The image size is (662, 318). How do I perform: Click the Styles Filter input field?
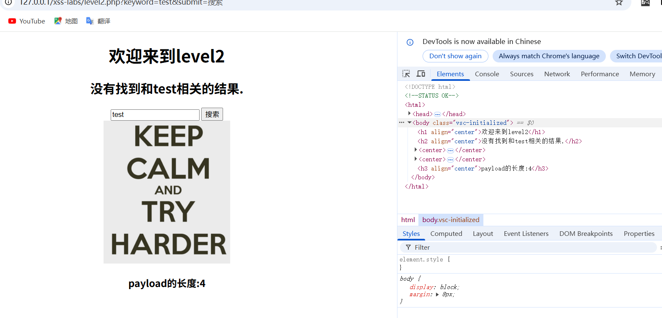coord(528,247)
